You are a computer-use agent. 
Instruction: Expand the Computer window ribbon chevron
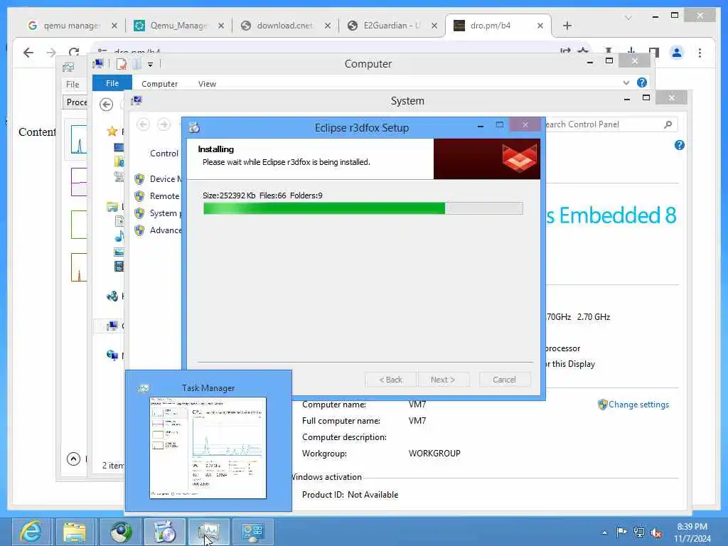click(x=626, y=82)
